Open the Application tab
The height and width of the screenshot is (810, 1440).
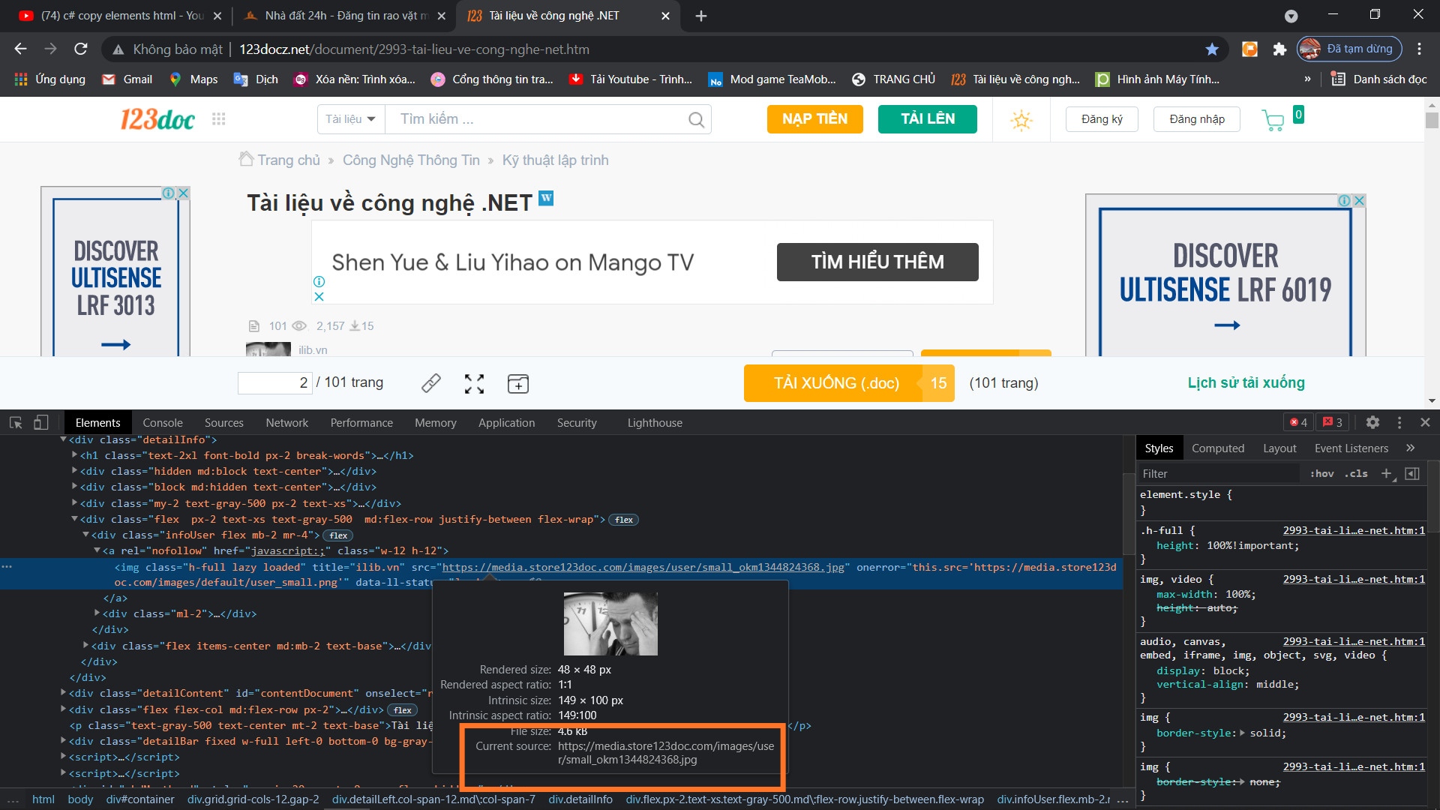(506, 422)
